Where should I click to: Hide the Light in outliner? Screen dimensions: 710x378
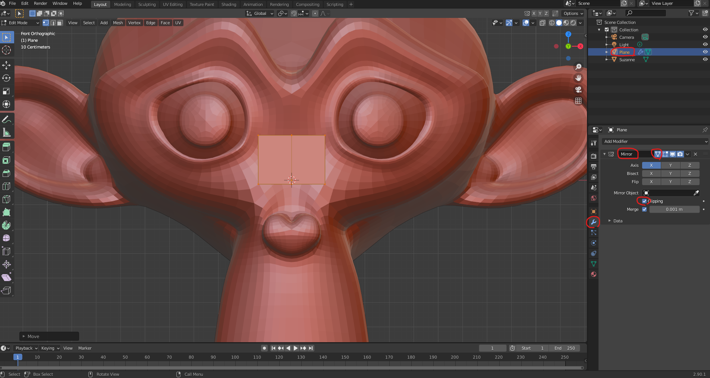coord(705,44)
